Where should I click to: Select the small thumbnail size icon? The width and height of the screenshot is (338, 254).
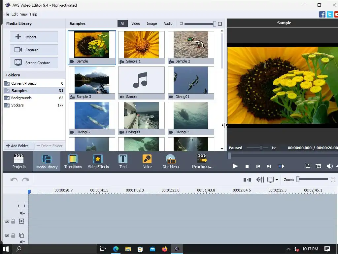(x=181, y=23)
